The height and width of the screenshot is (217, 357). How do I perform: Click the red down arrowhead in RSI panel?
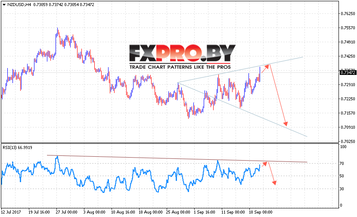coord(274,183)
